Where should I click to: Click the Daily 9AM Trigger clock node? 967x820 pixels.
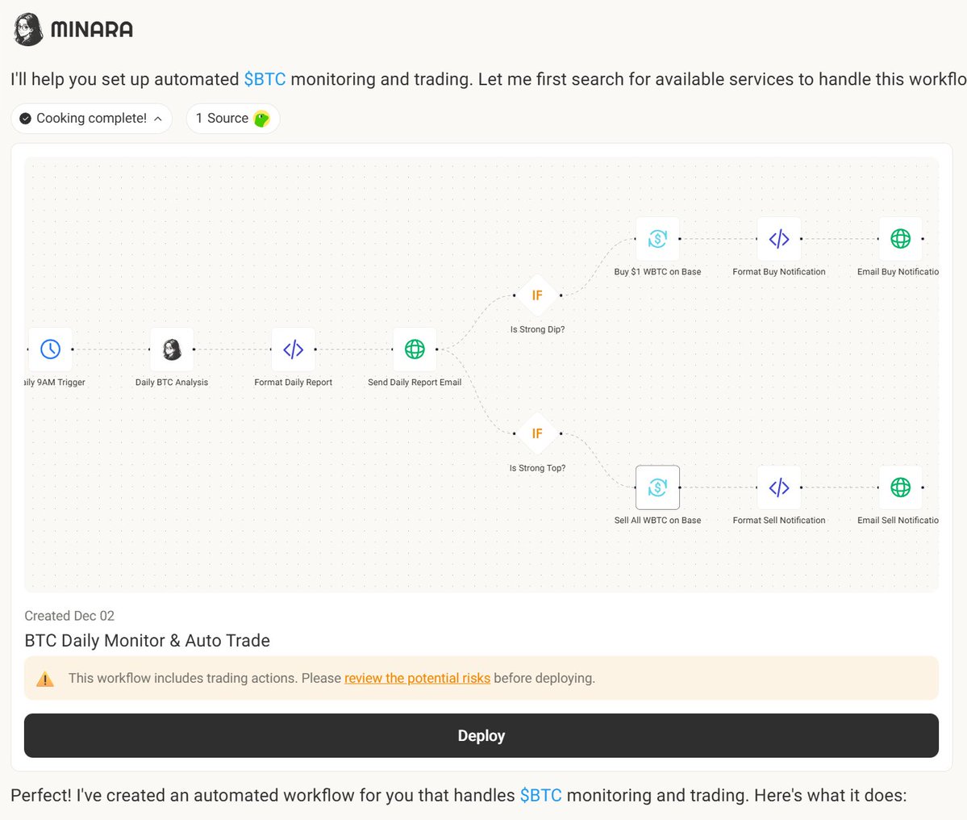(x=50, y=349)
